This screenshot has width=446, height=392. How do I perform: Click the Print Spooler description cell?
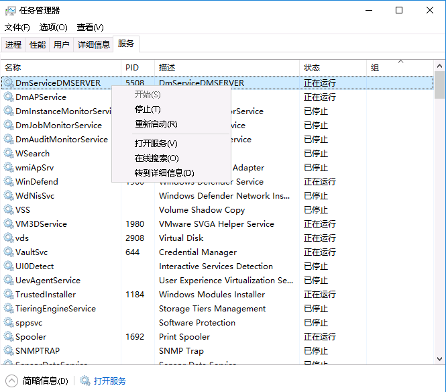click(x=184, y=336)
